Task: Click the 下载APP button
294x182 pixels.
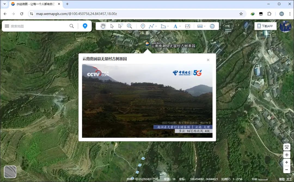Action: (x=265, y=26)
